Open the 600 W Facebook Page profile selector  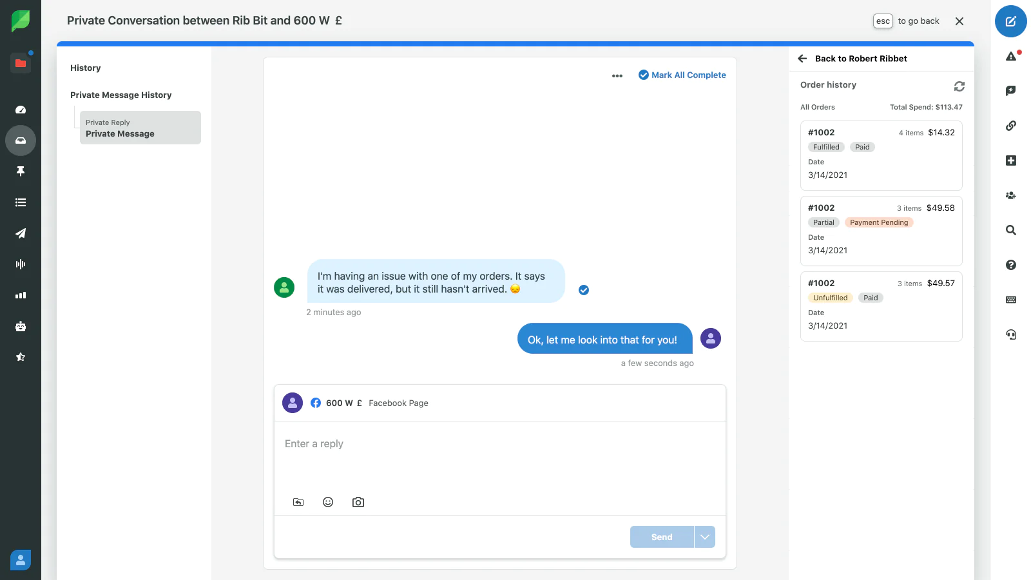click(370, 403)
